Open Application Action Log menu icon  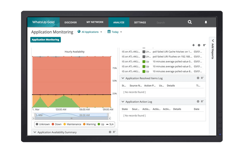(202, 101)
